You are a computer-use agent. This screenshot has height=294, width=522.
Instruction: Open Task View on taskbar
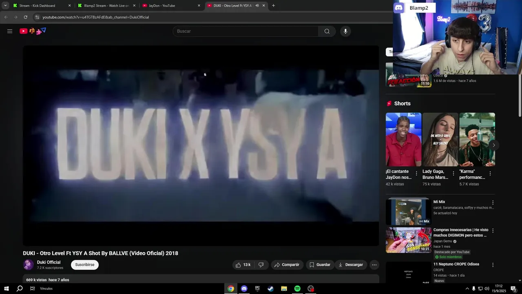coord(32,289)
